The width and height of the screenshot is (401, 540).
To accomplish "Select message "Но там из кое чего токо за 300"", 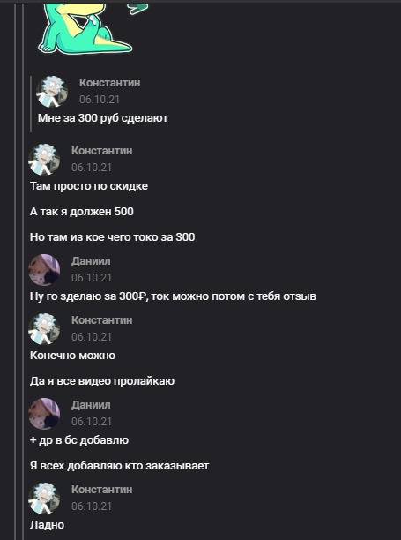I will click(113, 237).
